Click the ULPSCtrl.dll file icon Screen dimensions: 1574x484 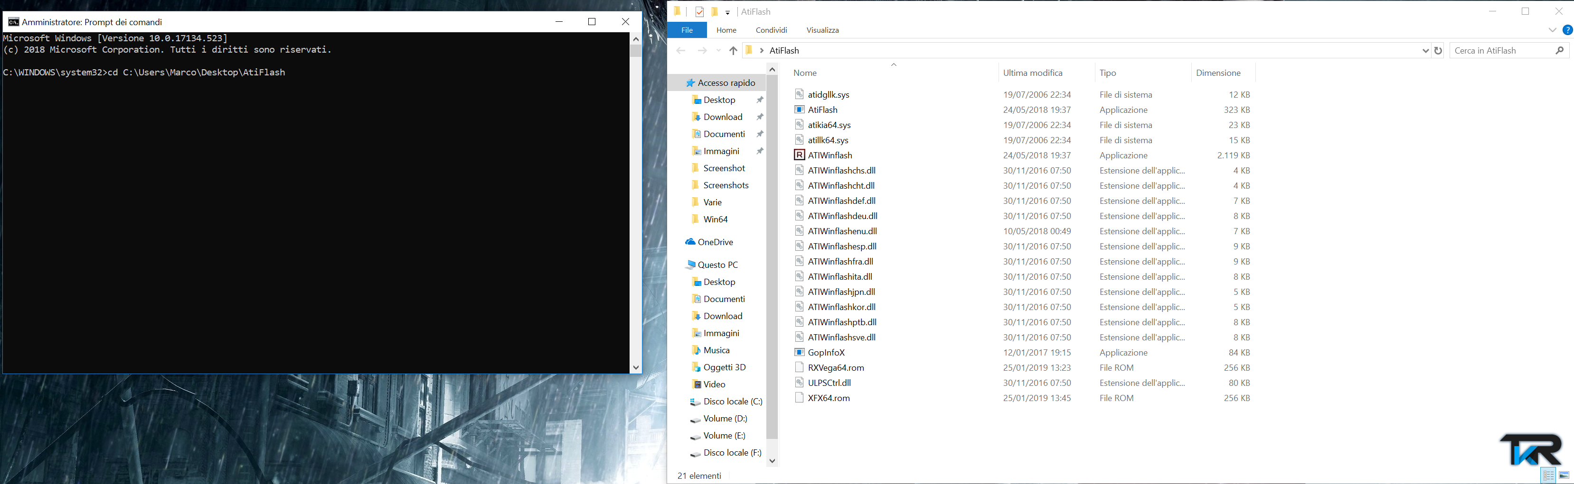(799, 383)
